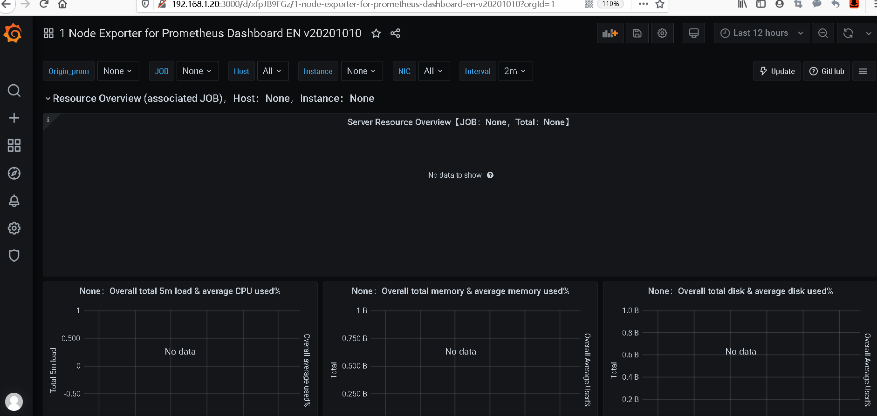This screenshot has width=877, height=416.
Task: Click the dashboard grid icon beside the title
Action: (48, 33)
